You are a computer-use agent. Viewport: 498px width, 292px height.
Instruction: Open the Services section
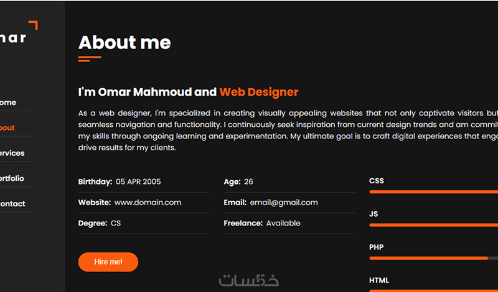coord(12,153)
